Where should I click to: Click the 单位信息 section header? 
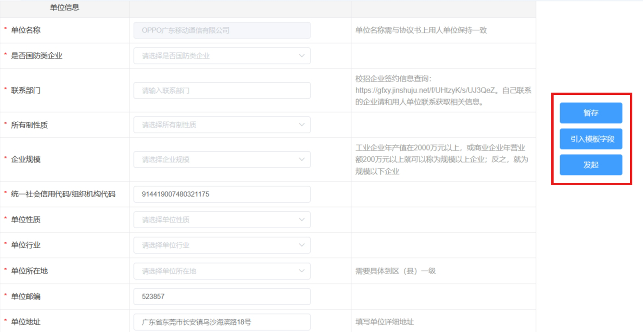[x=64, y=8]
